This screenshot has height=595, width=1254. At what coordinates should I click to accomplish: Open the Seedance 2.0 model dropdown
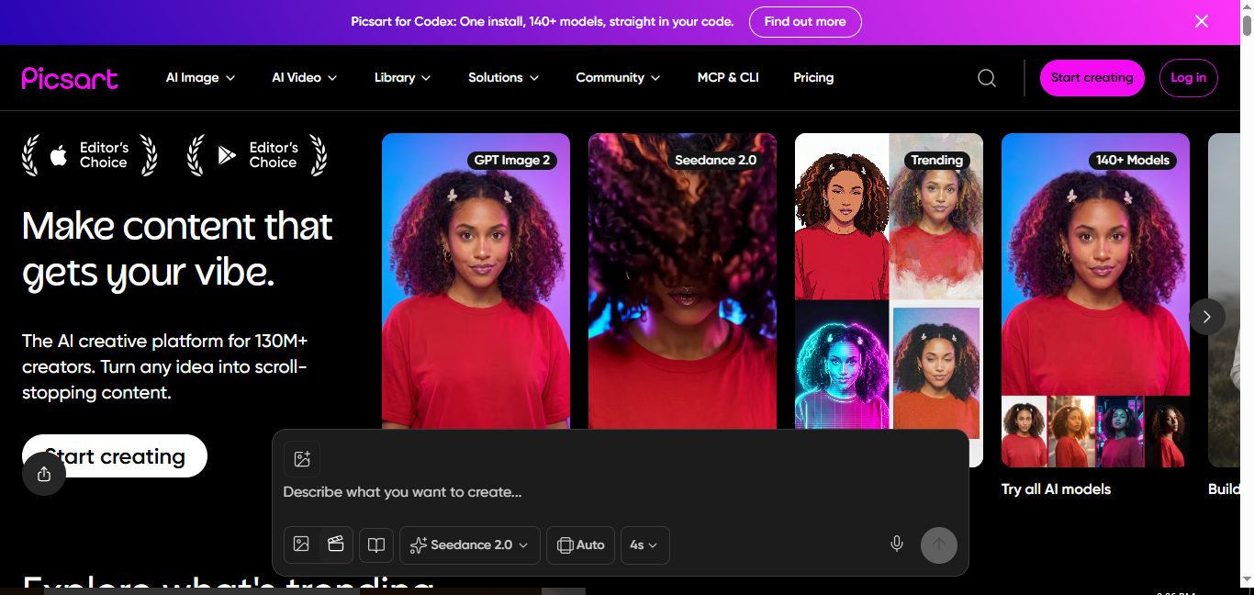(x=470, y=545)
